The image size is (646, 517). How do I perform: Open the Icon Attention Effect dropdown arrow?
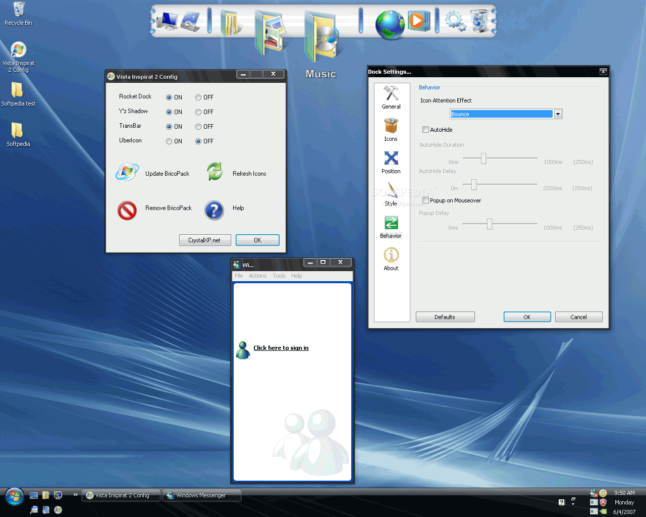558,114
